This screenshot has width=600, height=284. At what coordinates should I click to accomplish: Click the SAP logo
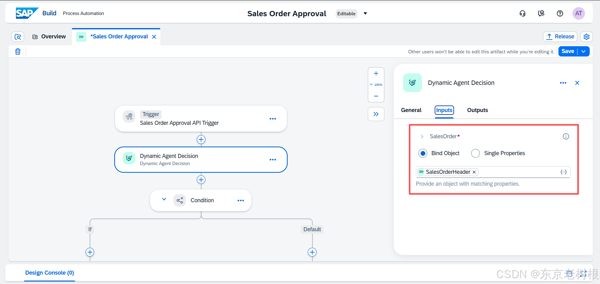(27, 13)
